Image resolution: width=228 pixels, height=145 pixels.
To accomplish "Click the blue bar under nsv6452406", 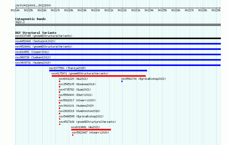I will click(x=118, y=44).
